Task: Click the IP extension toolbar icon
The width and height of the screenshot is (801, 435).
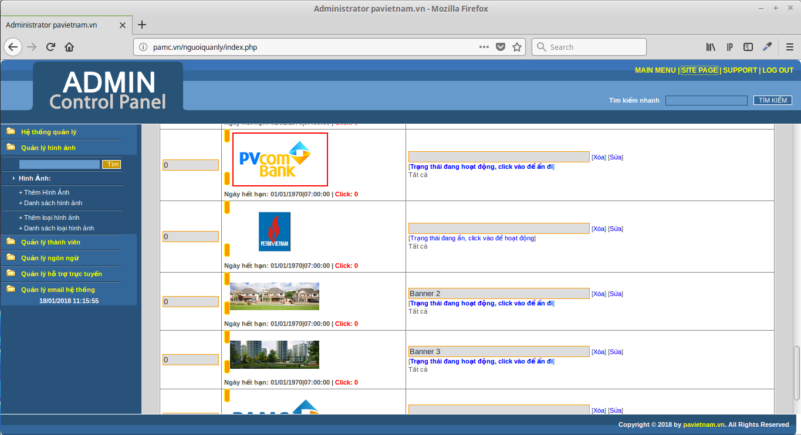Action: [730, 47]
